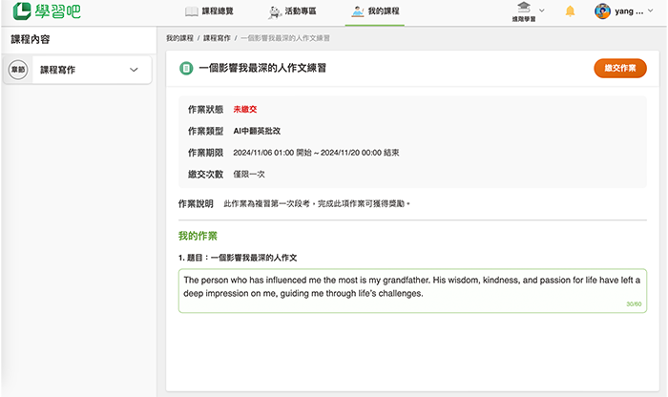Open the yang account menu

coord(635,11)
